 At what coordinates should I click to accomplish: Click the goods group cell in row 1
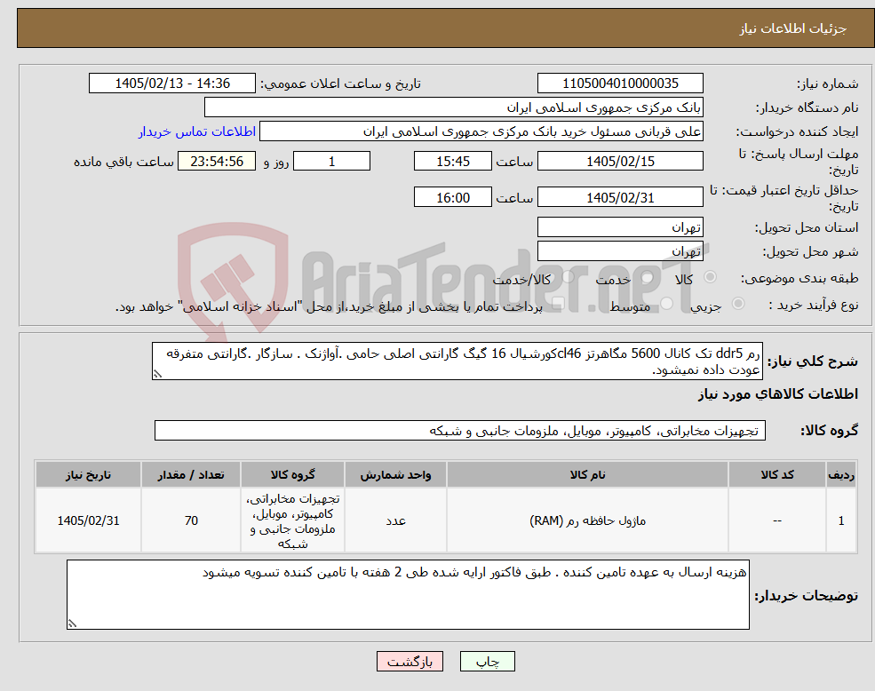[x=292, y=520]
